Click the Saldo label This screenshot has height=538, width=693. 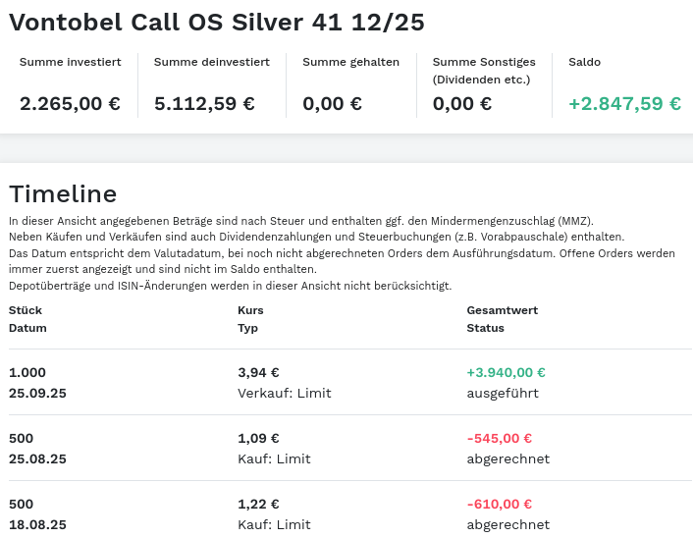coord(584,62)
